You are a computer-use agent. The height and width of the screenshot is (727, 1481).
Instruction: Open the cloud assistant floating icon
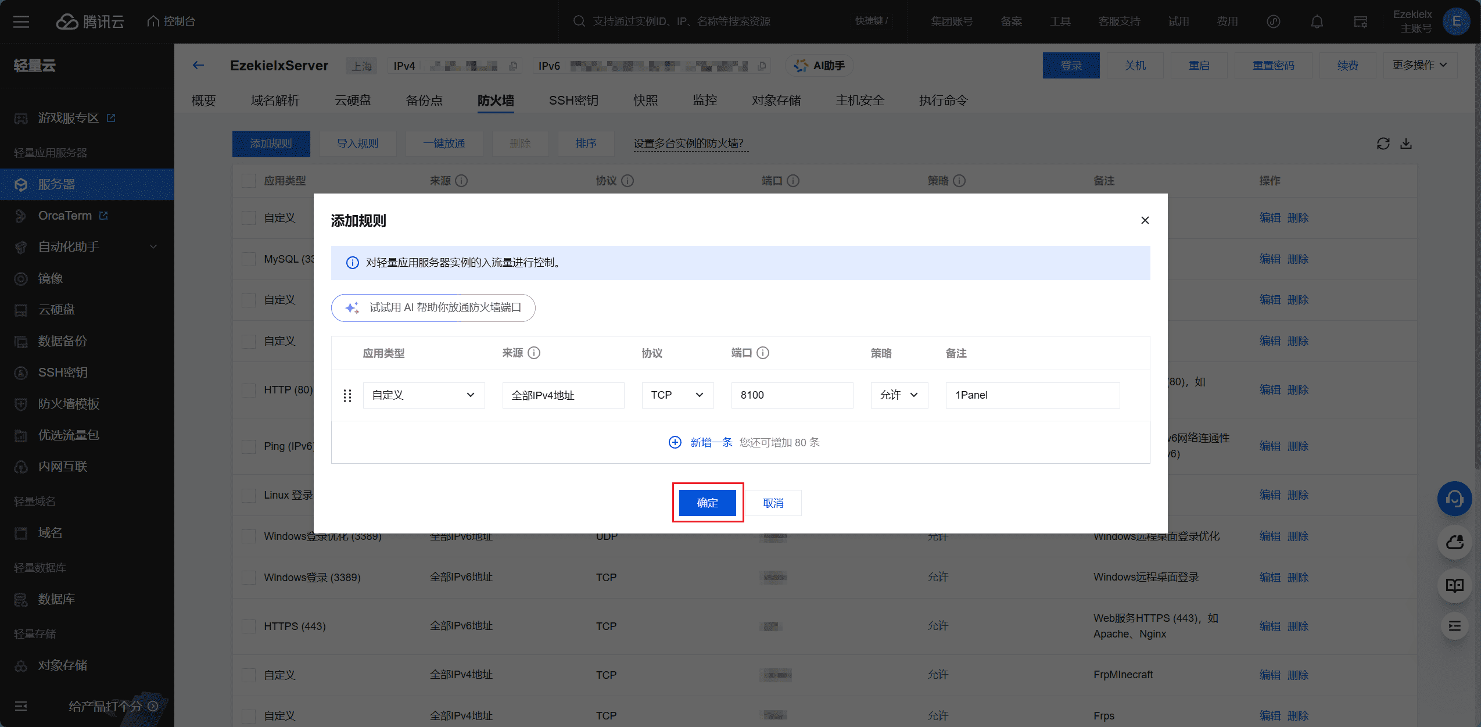point(1454,543)
